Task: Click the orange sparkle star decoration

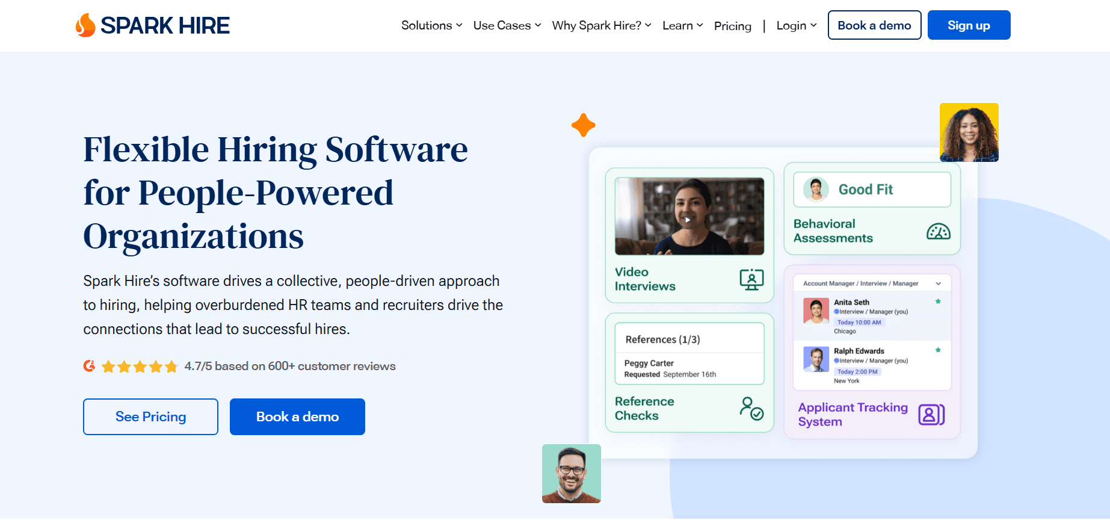Action: 583,125
